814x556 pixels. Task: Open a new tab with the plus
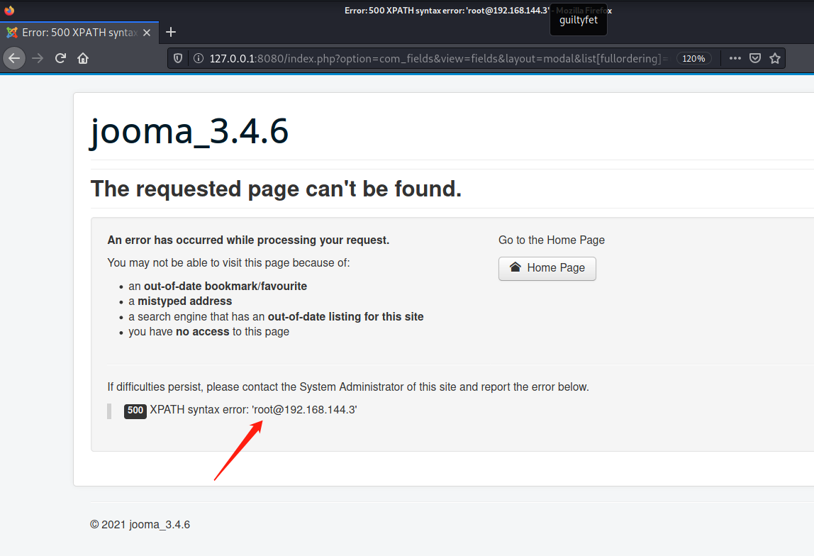pos(171,32)
